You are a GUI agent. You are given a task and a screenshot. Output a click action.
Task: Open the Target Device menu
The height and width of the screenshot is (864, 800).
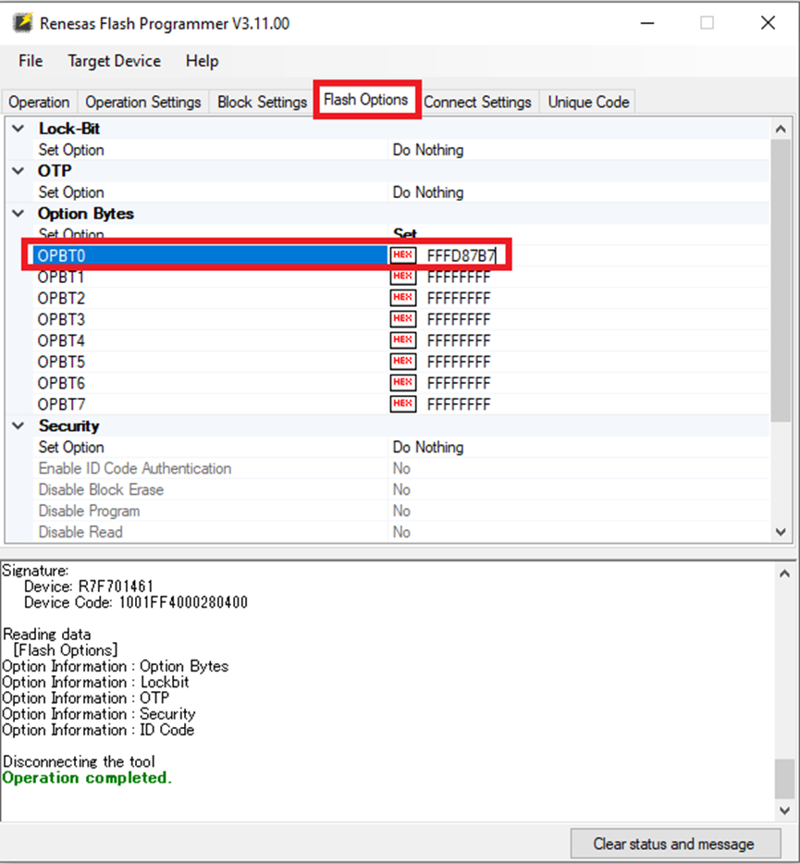click(x=114, y=61)
